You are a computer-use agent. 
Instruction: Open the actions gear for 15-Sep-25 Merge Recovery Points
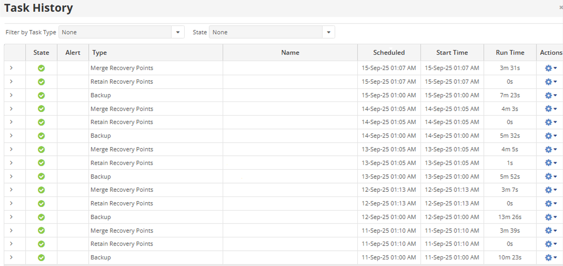point(551,68)
